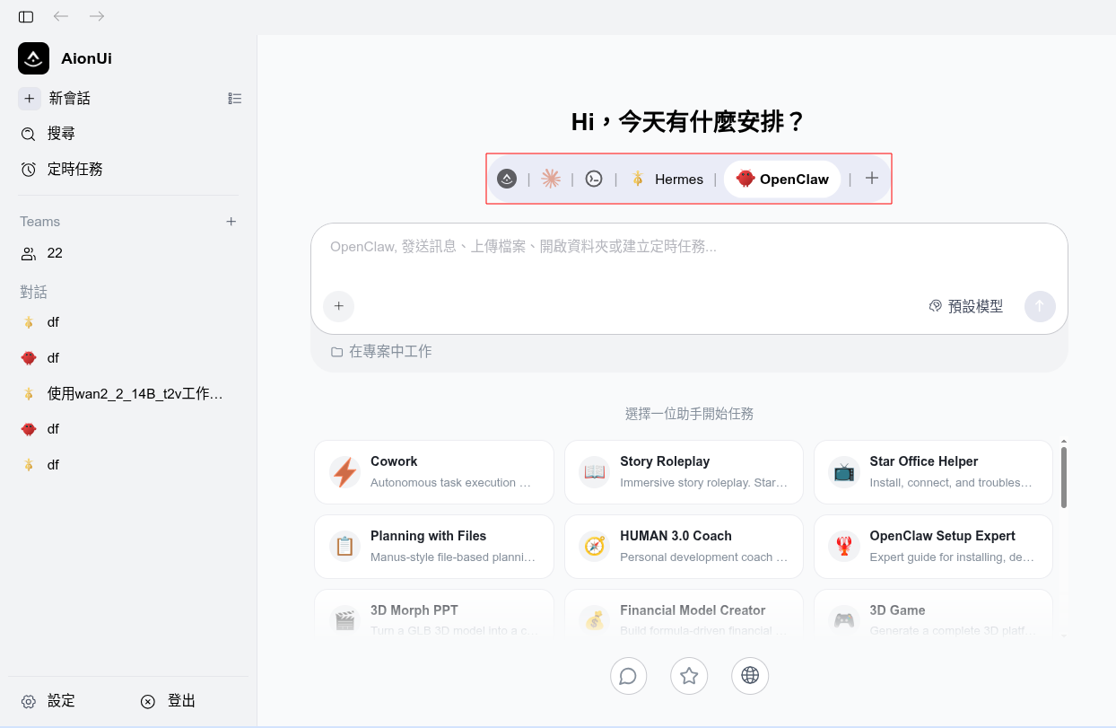
Task: Add another agent with the plus icon
Action: 872,179
